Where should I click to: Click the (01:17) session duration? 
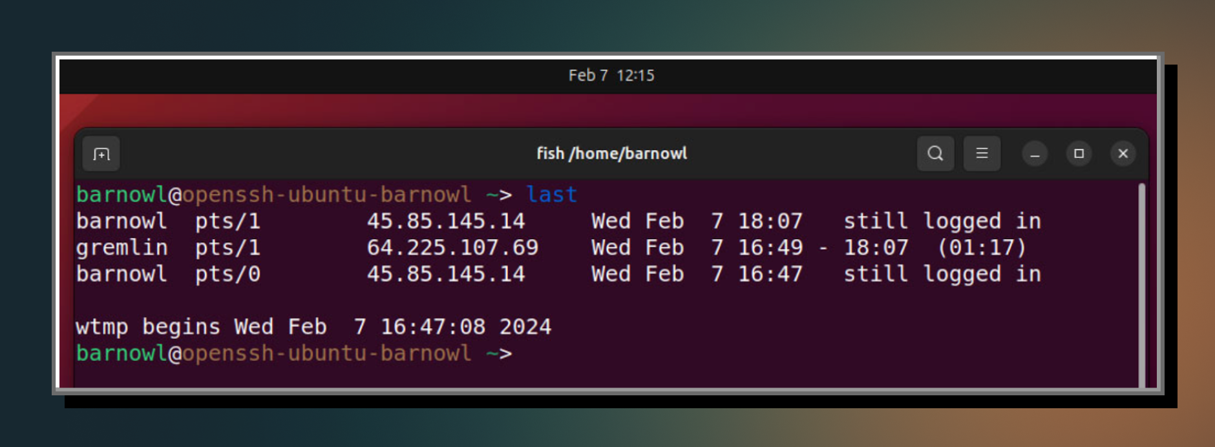click(x=982, y=247)
